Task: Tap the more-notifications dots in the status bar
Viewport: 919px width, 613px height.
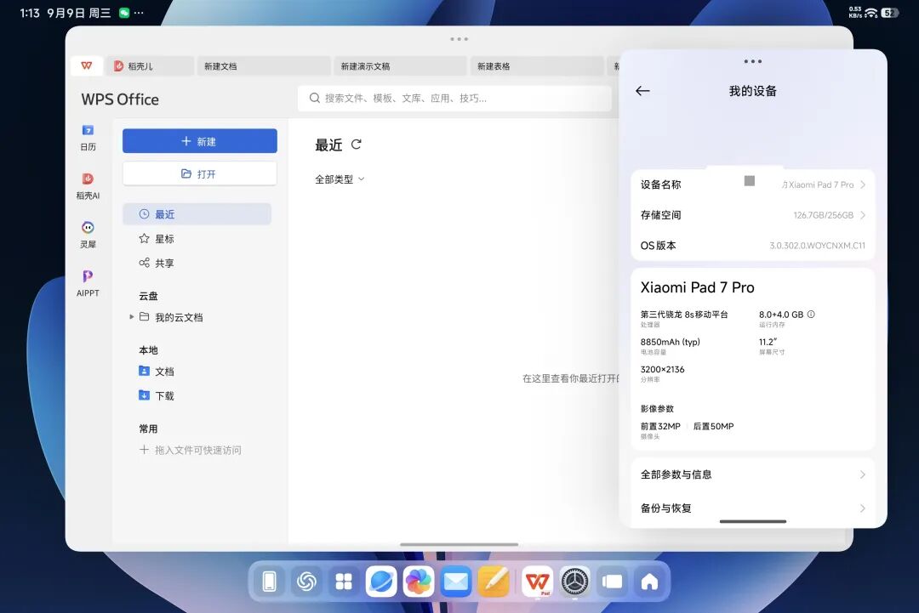Action: coord(139,13)
